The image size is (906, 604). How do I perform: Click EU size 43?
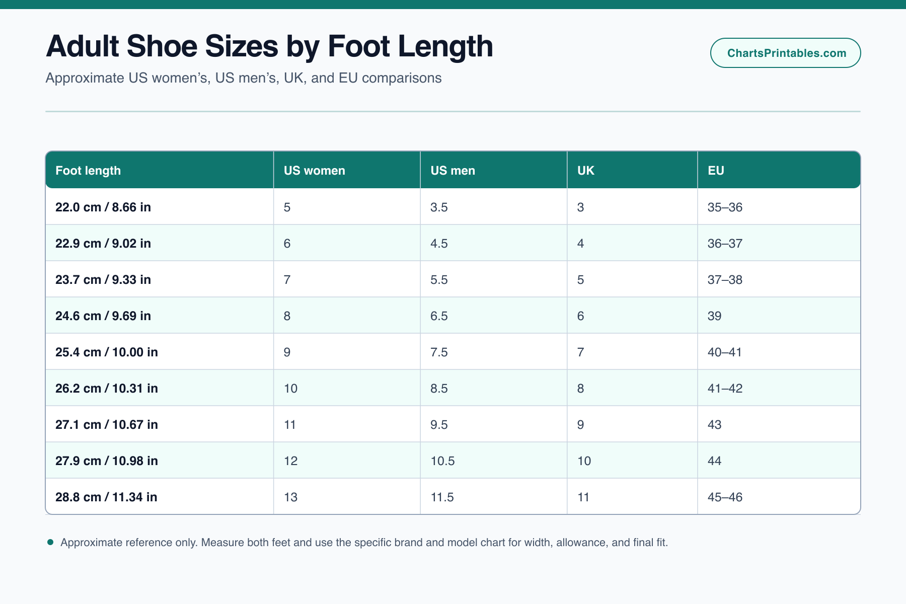pyautogui.click(x=779, y=424)
